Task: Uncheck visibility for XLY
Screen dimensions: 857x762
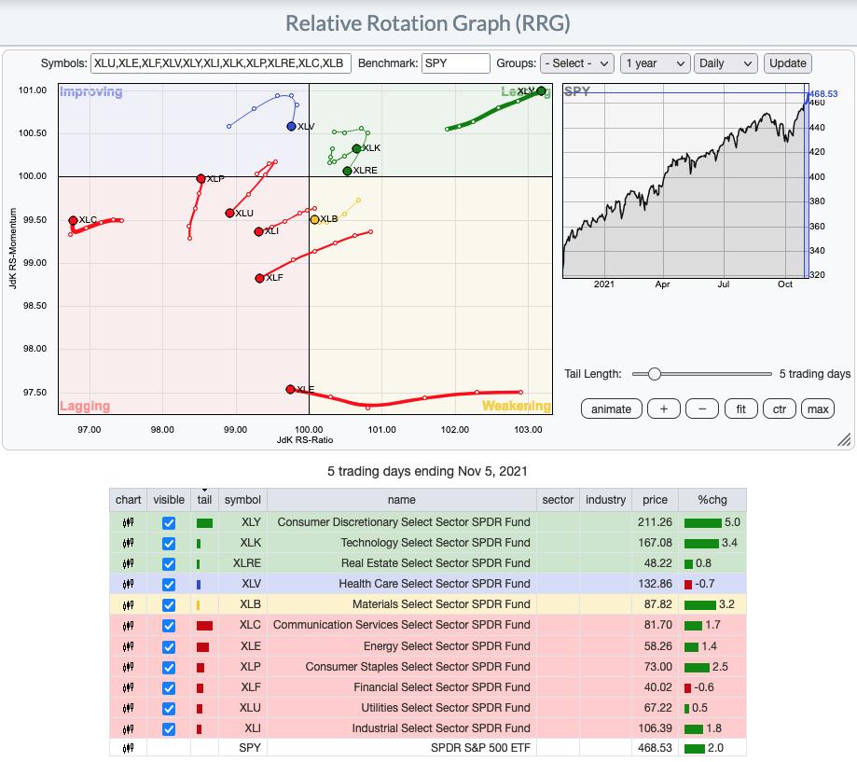Action: click(x=169, y=523)
